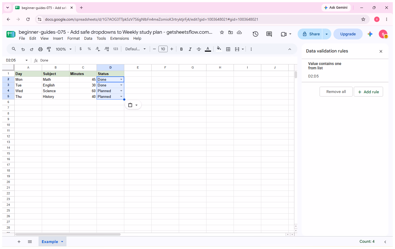This screenshot has width=395, height=249.
Task: Click Ask Gemini in the browser
Action: point(336,8)
